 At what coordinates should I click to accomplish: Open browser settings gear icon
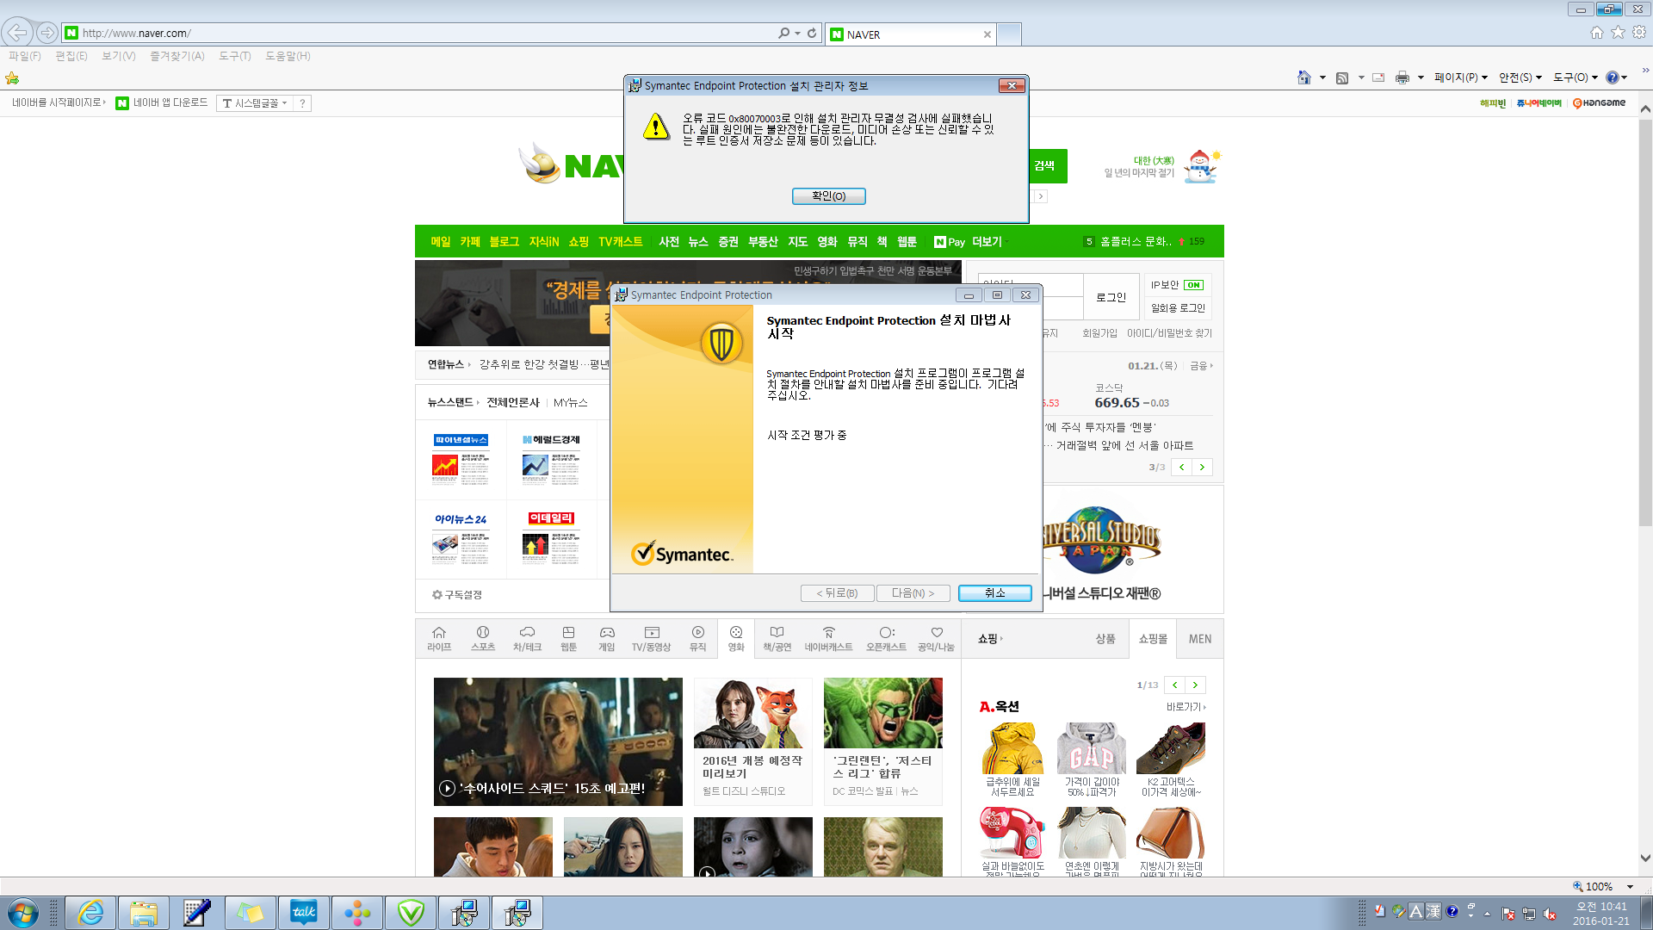[1639, 32]
